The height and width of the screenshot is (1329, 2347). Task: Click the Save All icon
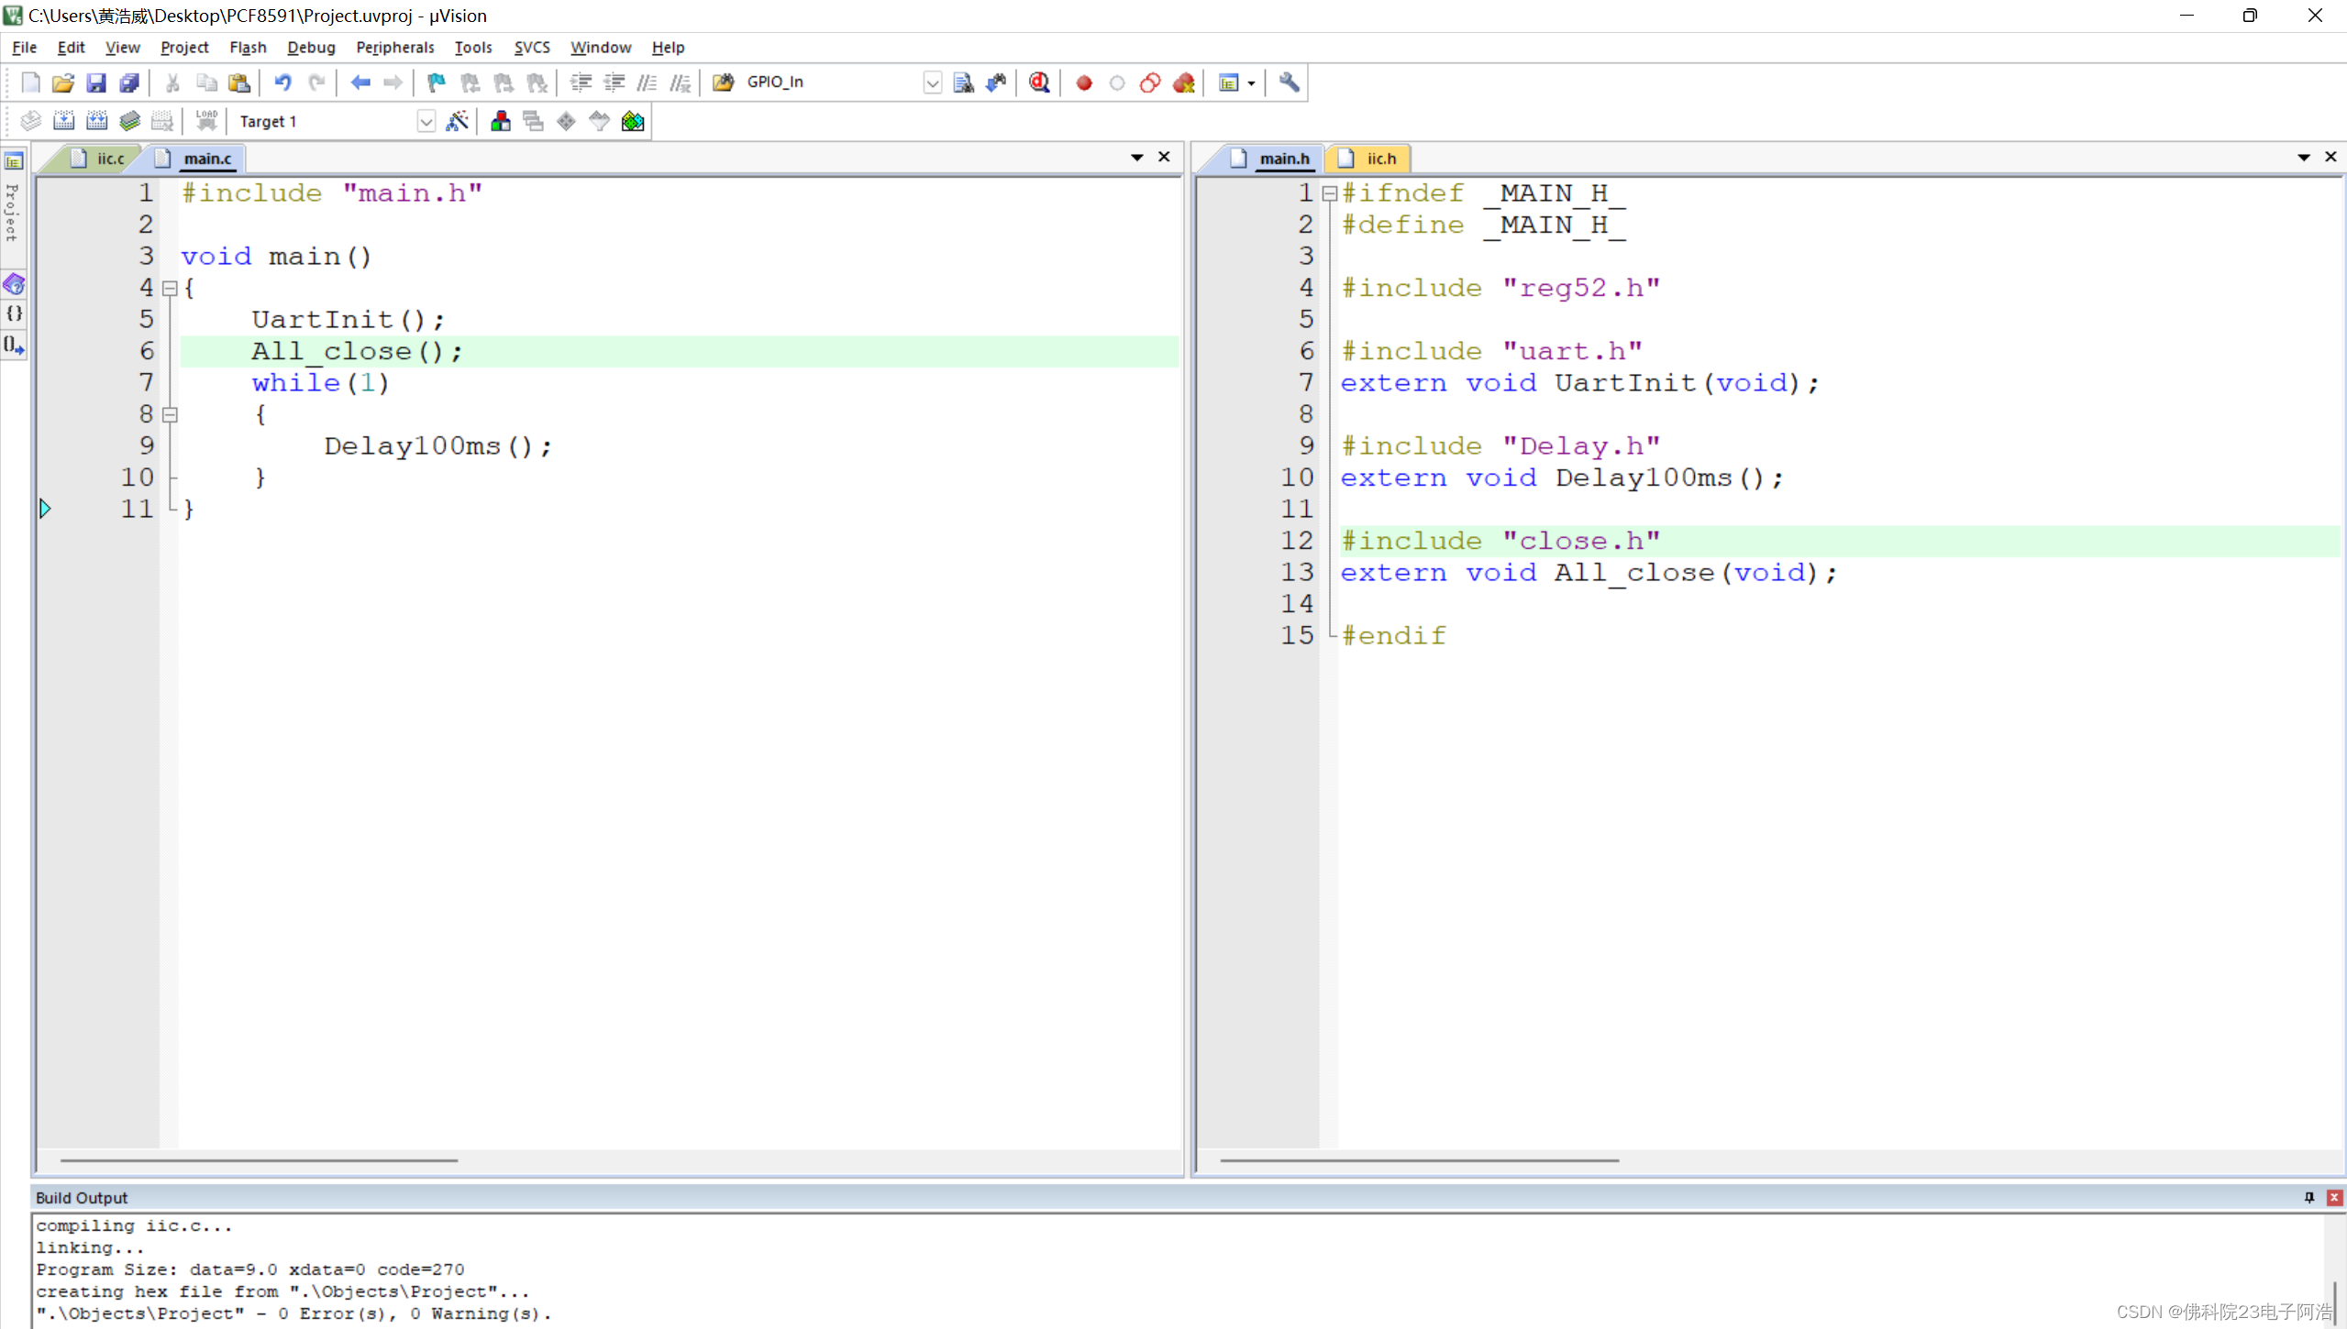[129, 82]
